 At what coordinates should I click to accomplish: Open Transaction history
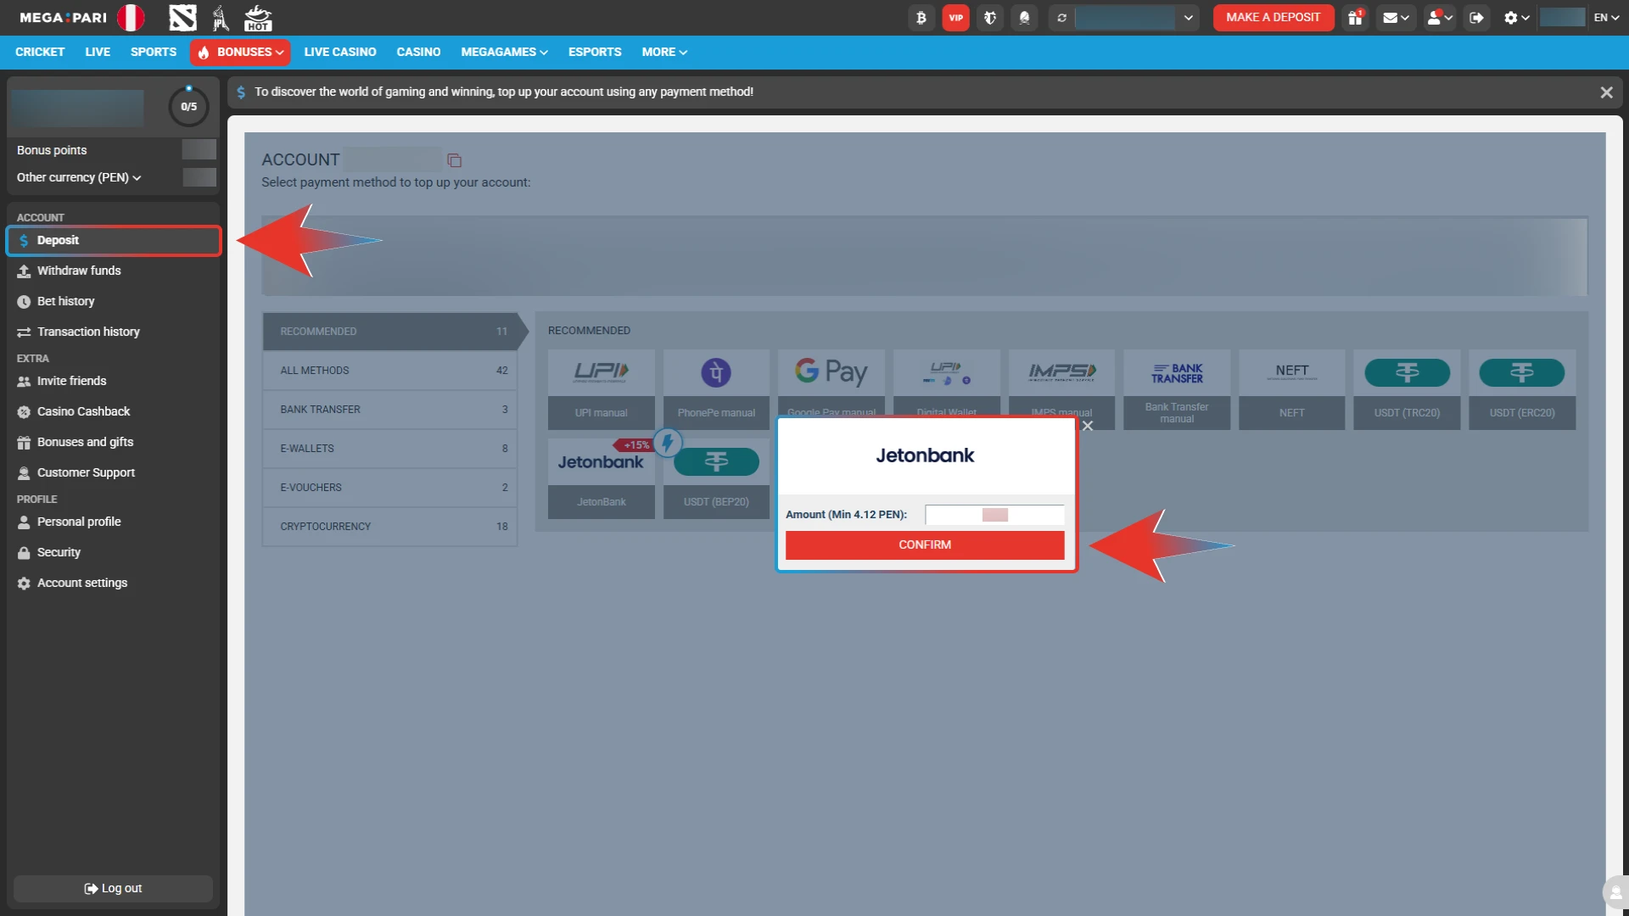(114, 332)
